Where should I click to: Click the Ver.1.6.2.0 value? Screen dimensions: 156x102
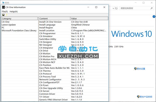pos(76,97)
